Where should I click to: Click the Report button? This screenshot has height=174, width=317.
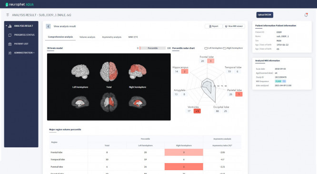click(x=214, y=26)
